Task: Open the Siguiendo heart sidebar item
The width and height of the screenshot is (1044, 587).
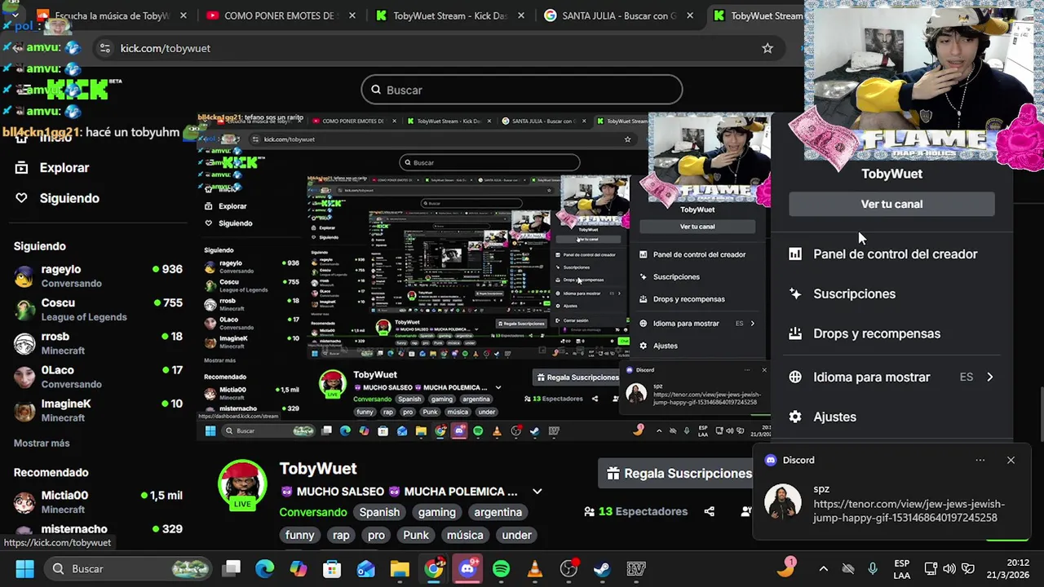Action: point(57,198)
